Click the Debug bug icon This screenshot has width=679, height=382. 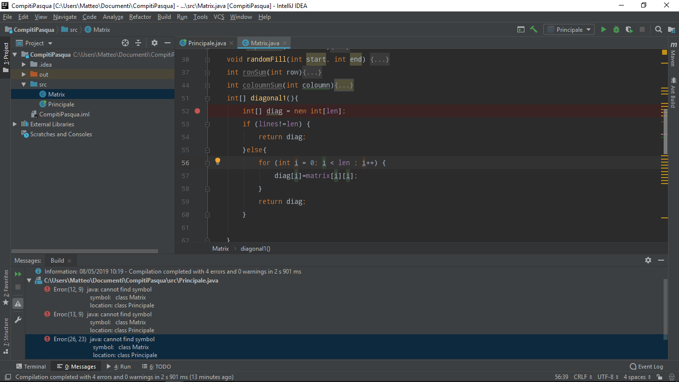[x=616, y=30]
